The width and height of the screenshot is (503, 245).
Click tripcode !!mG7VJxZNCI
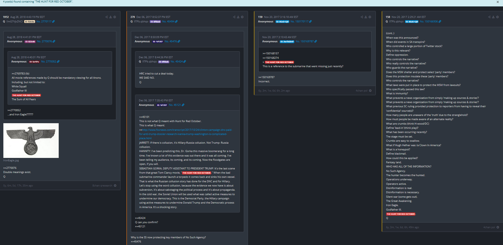click(x=15, y=22)
